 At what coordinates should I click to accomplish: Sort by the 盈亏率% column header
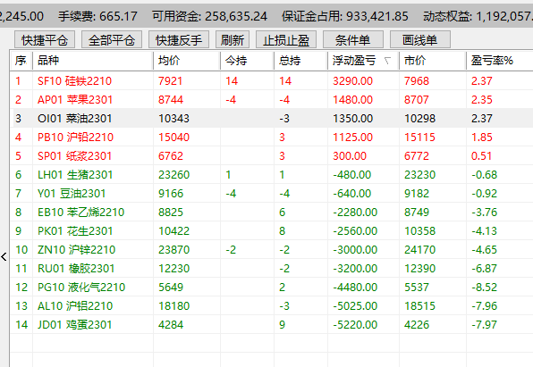499,61
